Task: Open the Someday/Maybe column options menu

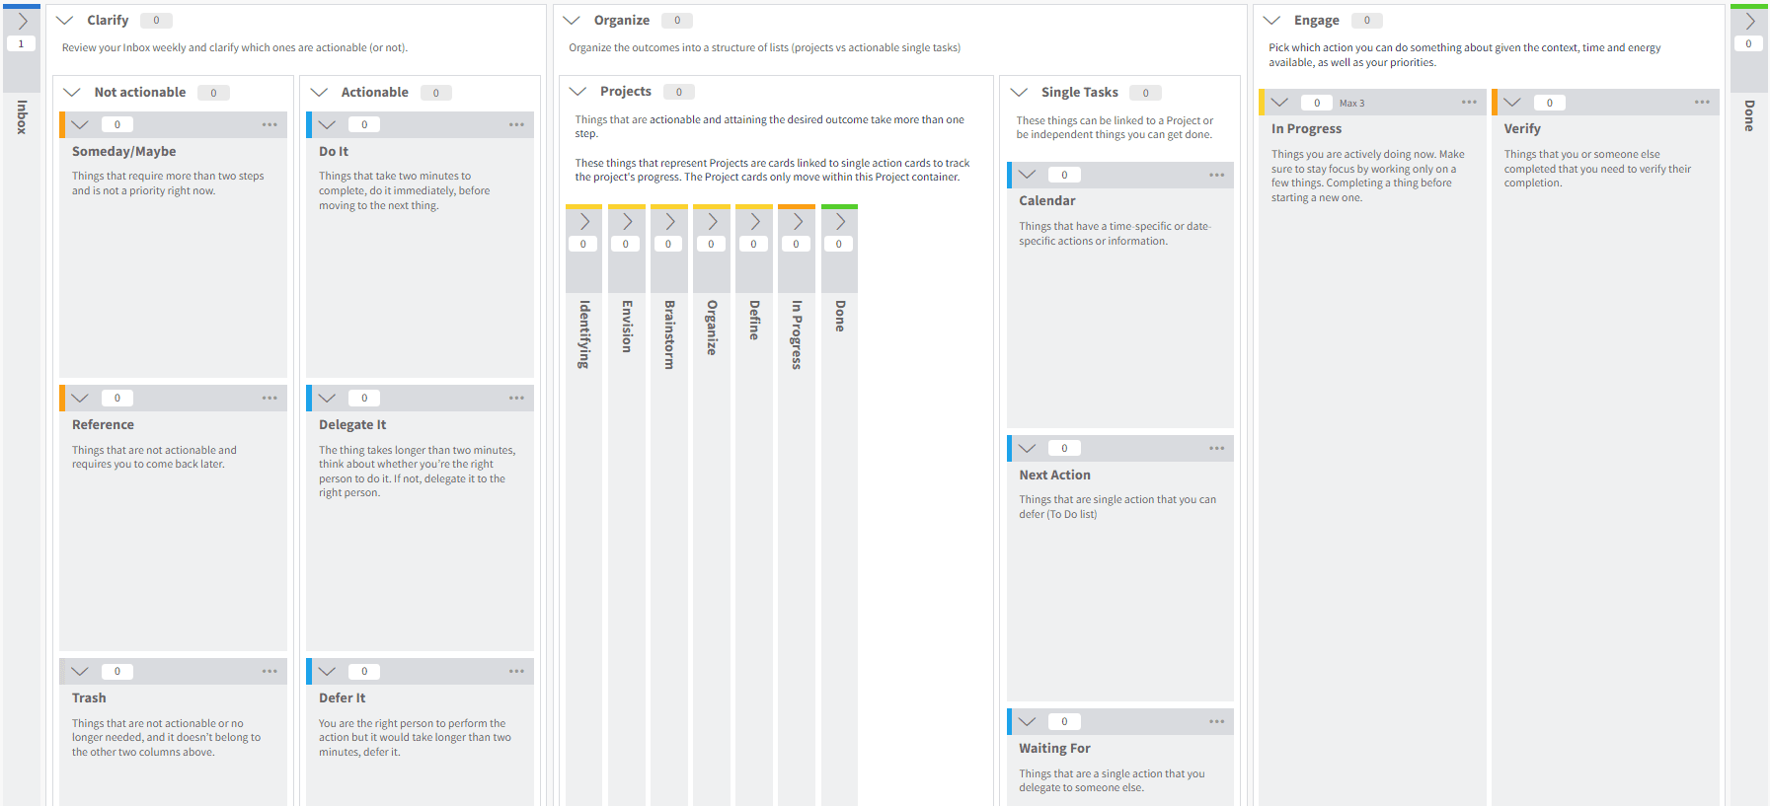Action: (x=269, y=124)
